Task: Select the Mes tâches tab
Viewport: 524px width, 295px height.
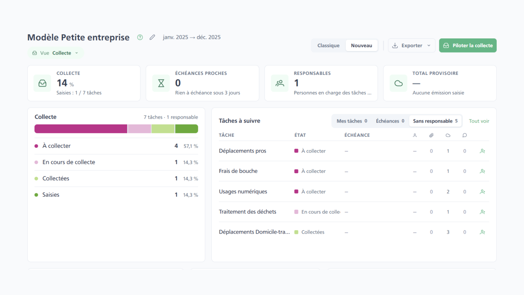Action: [x=352, y=121]
